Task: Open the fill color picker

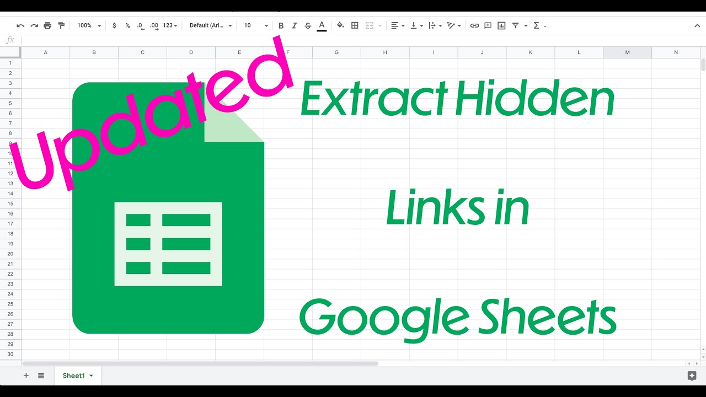Action: [340, 25]
